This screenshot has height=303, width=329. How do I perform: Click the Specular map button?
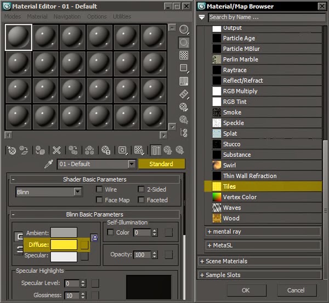[x=84, y=256]
